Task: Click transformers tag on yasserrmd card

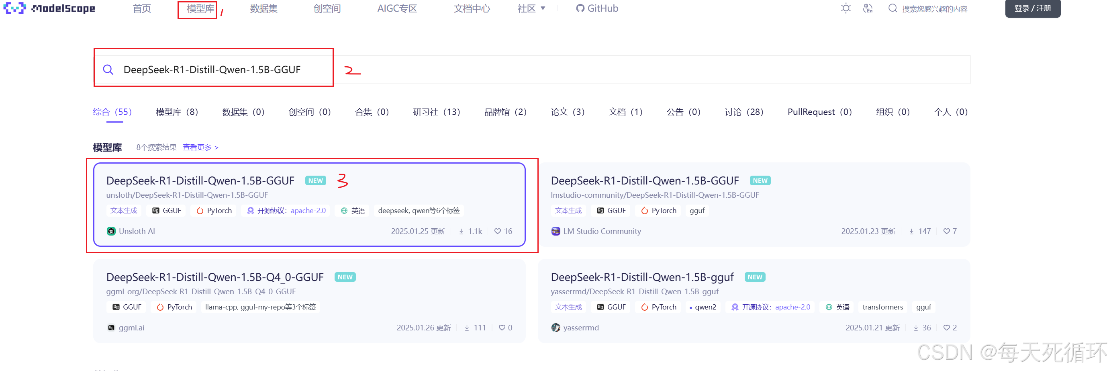Action: (x=882, y=307)
